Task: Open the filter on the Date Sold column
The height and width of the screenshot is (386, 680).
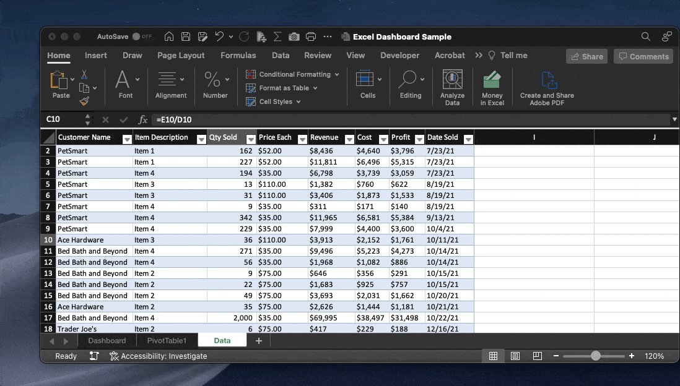Action: coord(468,139)
